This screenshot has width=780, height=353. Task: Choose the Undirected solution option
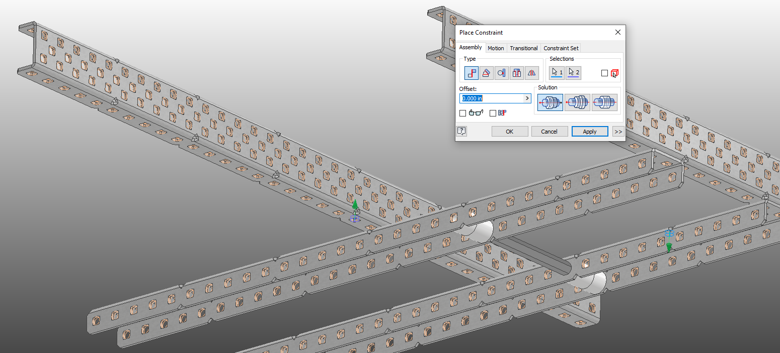604,102
